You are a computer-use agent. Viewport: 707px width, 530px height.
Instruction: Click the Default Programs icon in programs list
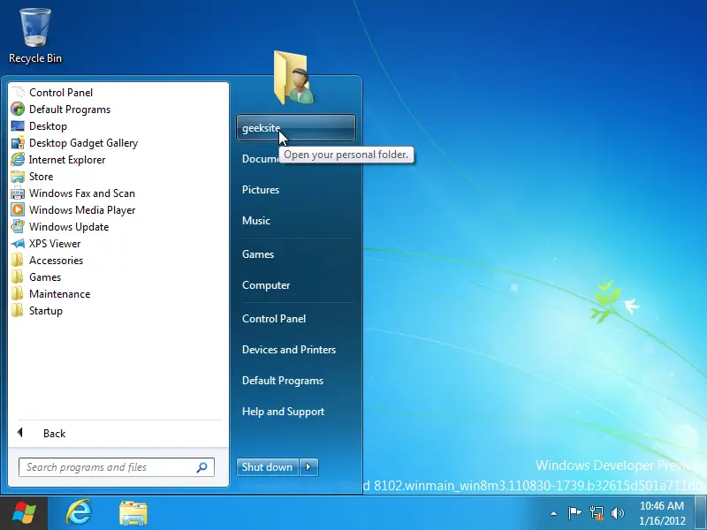point(18,109)
